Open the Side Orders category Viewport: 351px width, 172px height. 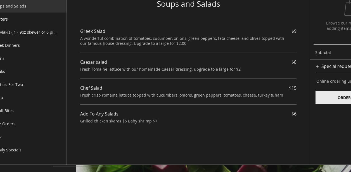coord(8,124)
